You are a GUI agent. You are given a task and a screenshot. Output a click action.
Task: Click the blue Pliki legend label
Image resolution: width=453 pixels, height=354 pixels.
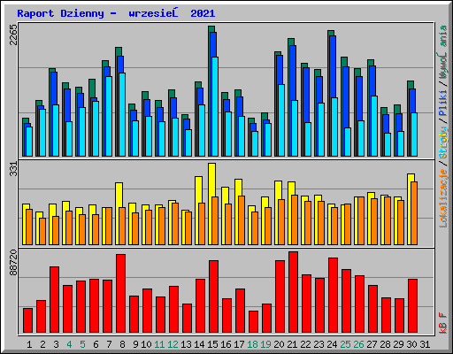pos(443,103)
